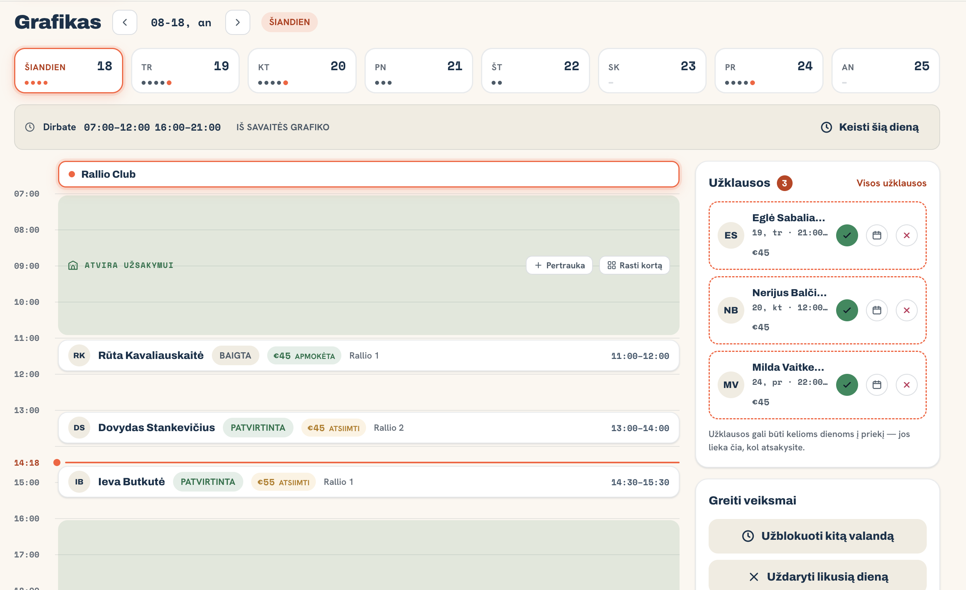Reschedule Milda Vaitke request via calendar icon

pyautogui.click(x=877, y=385)
